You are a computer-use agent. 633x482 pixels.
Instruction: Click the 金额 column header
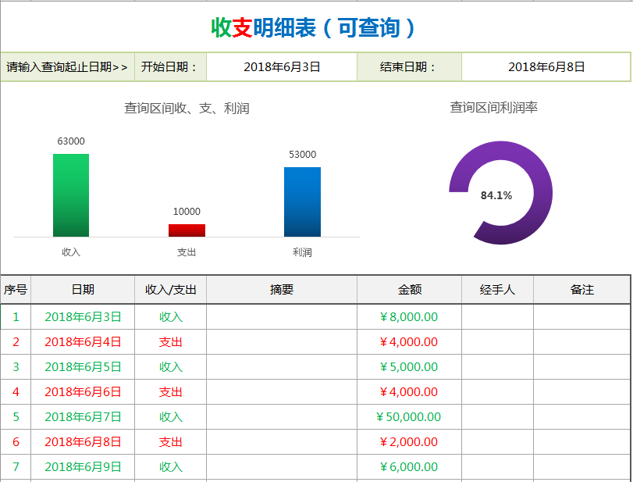click(409, 290)
